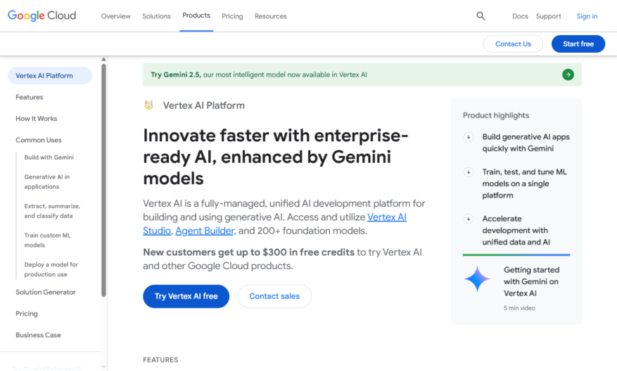Click the Vertex AI Platform page title text
The height and width of the screenshot is (371, 617).
pyautogui.click(x=204, y=105)
